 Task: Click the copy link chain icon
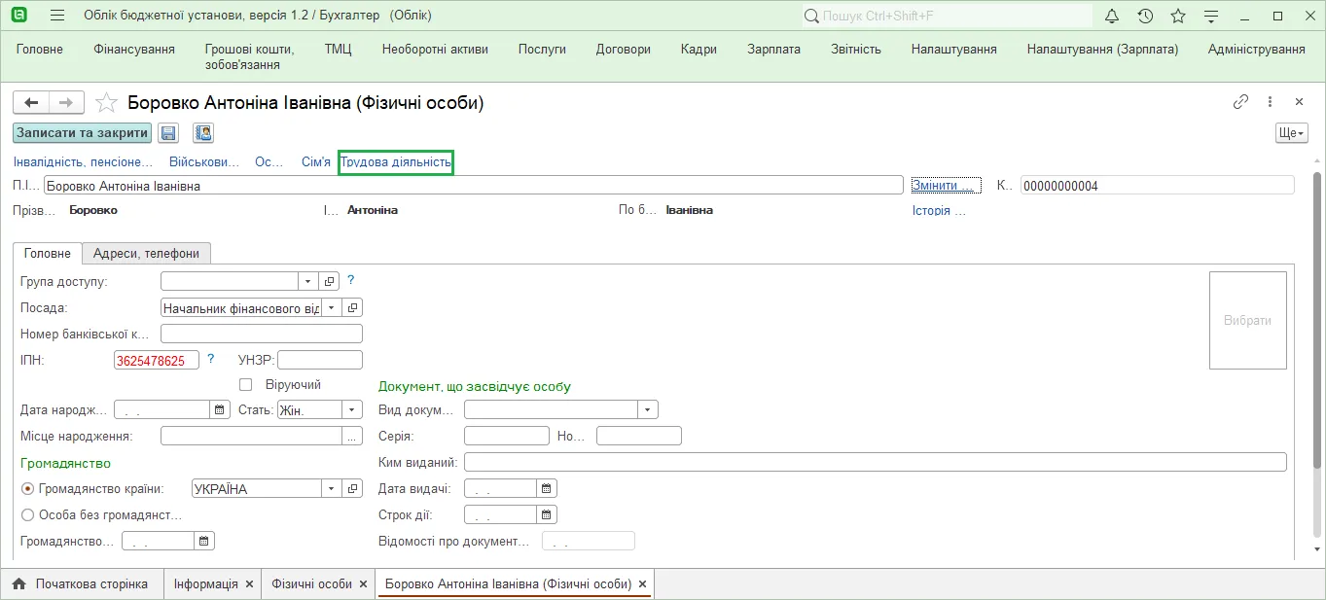tap(1240, 101)
